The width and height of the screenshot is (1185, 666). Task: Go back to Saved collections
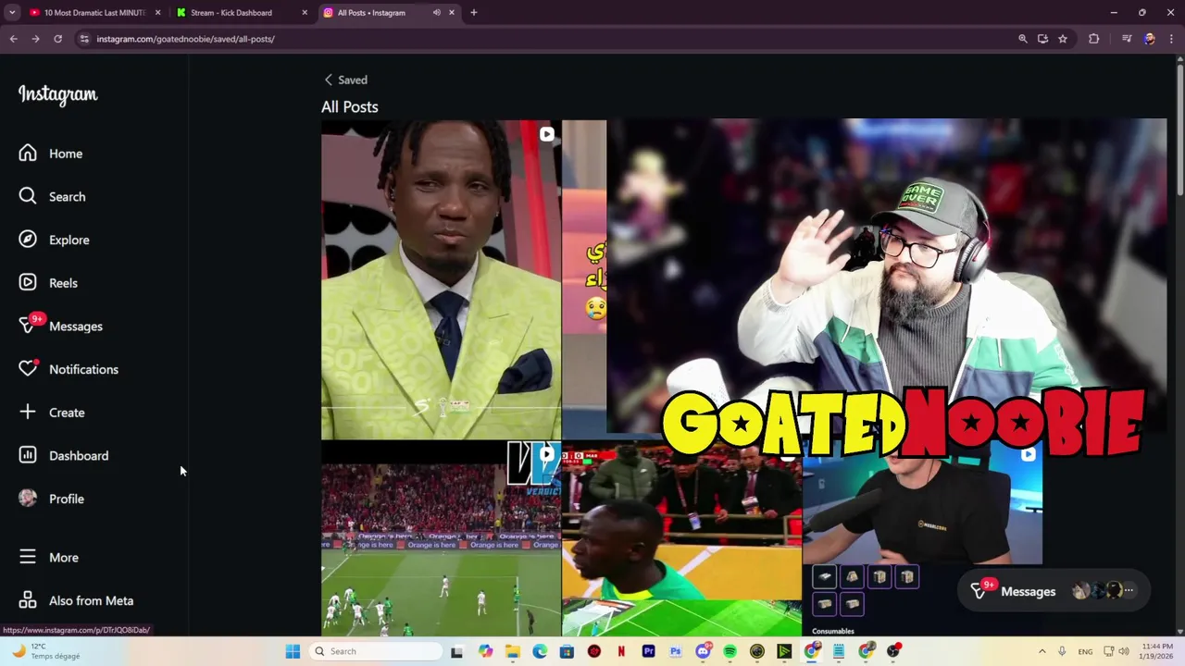[x=345, y=80]
